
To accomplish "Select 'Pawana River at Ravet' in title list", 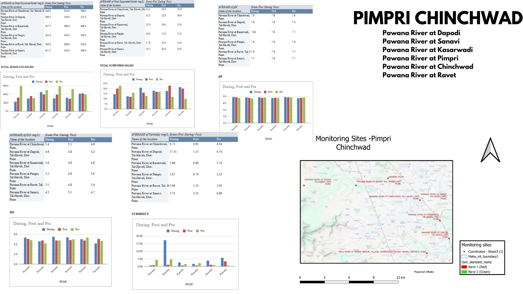I will (419, 75).
